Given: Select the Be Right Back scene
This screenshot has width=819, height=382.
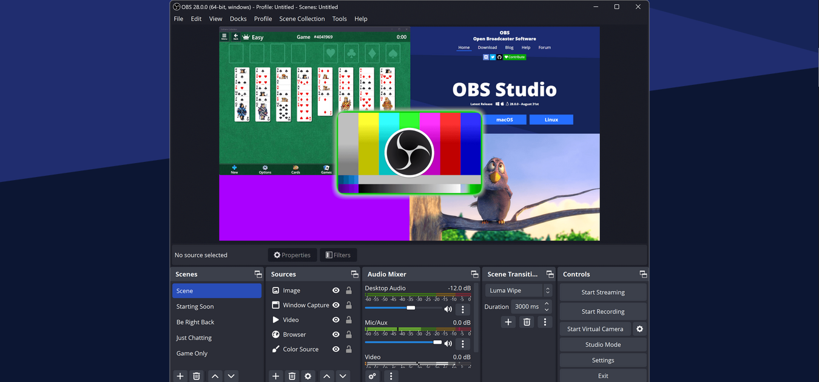Looking at the screenshot, I should [217, 322].
